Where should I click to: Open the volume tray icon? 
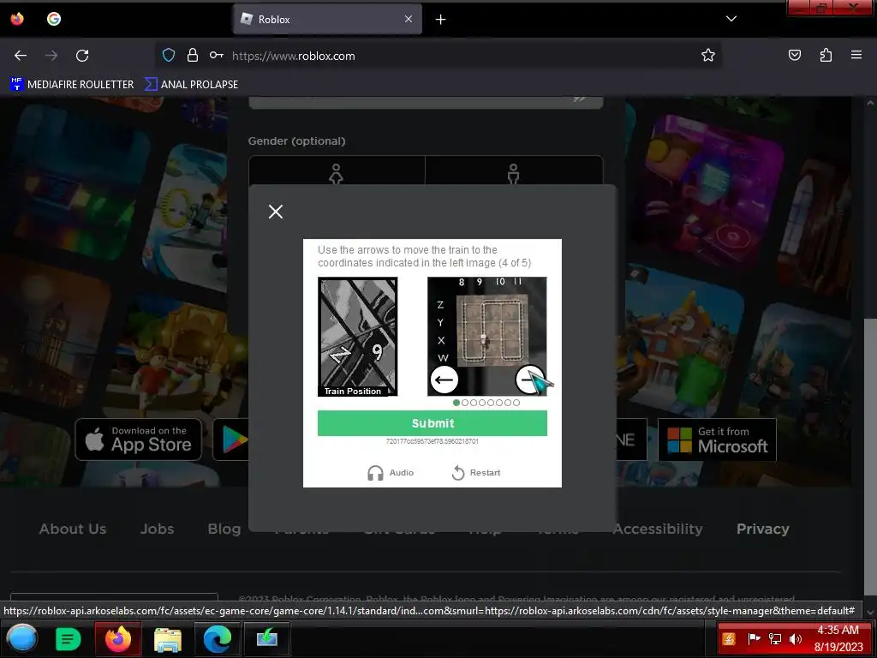click(x=796, y=639)
